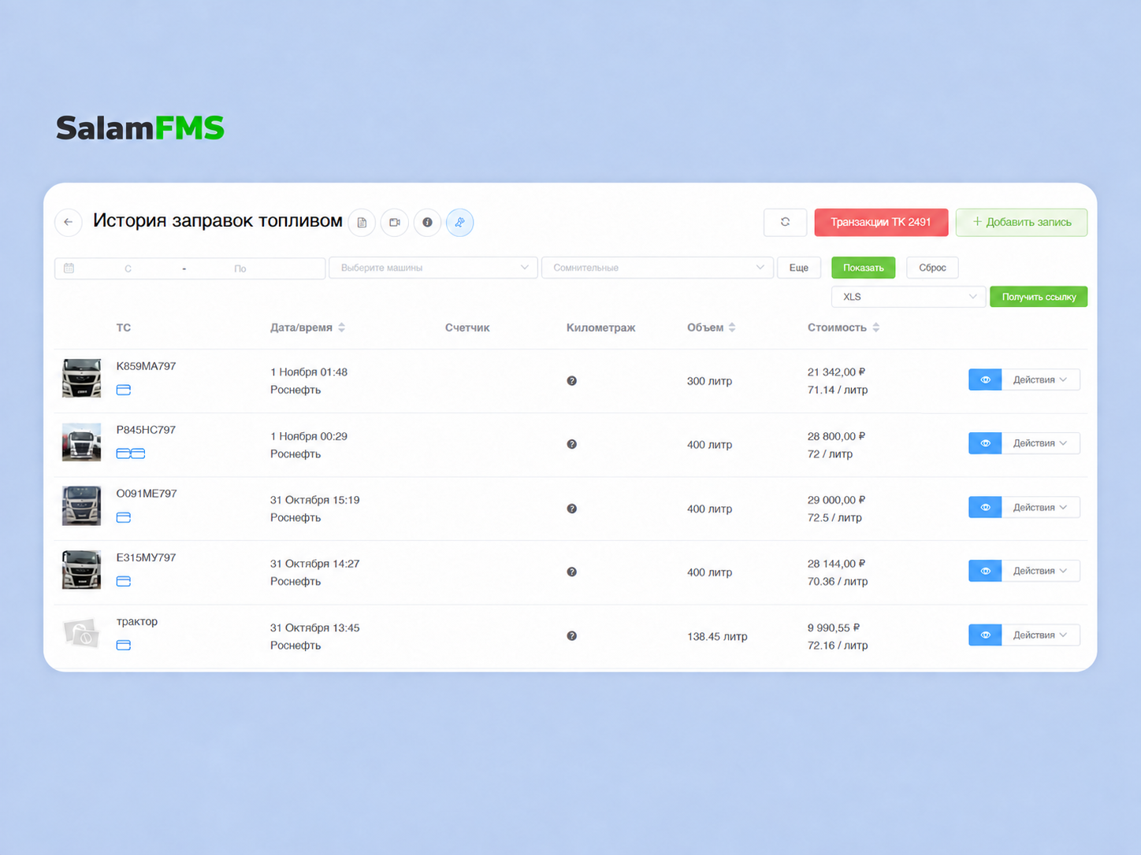Open the XLS export format dropdown
This screenshot has width=1141, height=855.
[x=908, y=297]
